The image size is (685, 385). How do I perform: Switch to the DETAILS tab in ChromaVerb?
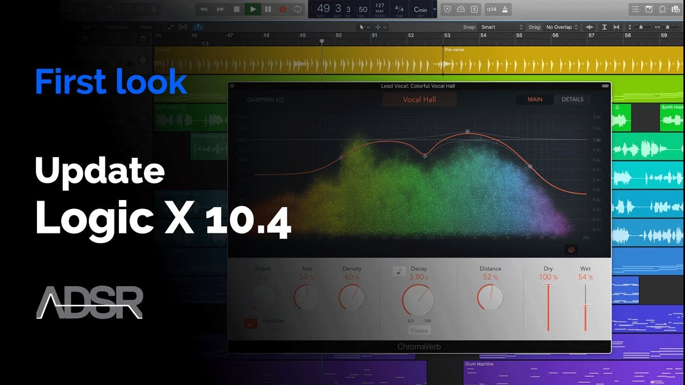tap(572, 99)
